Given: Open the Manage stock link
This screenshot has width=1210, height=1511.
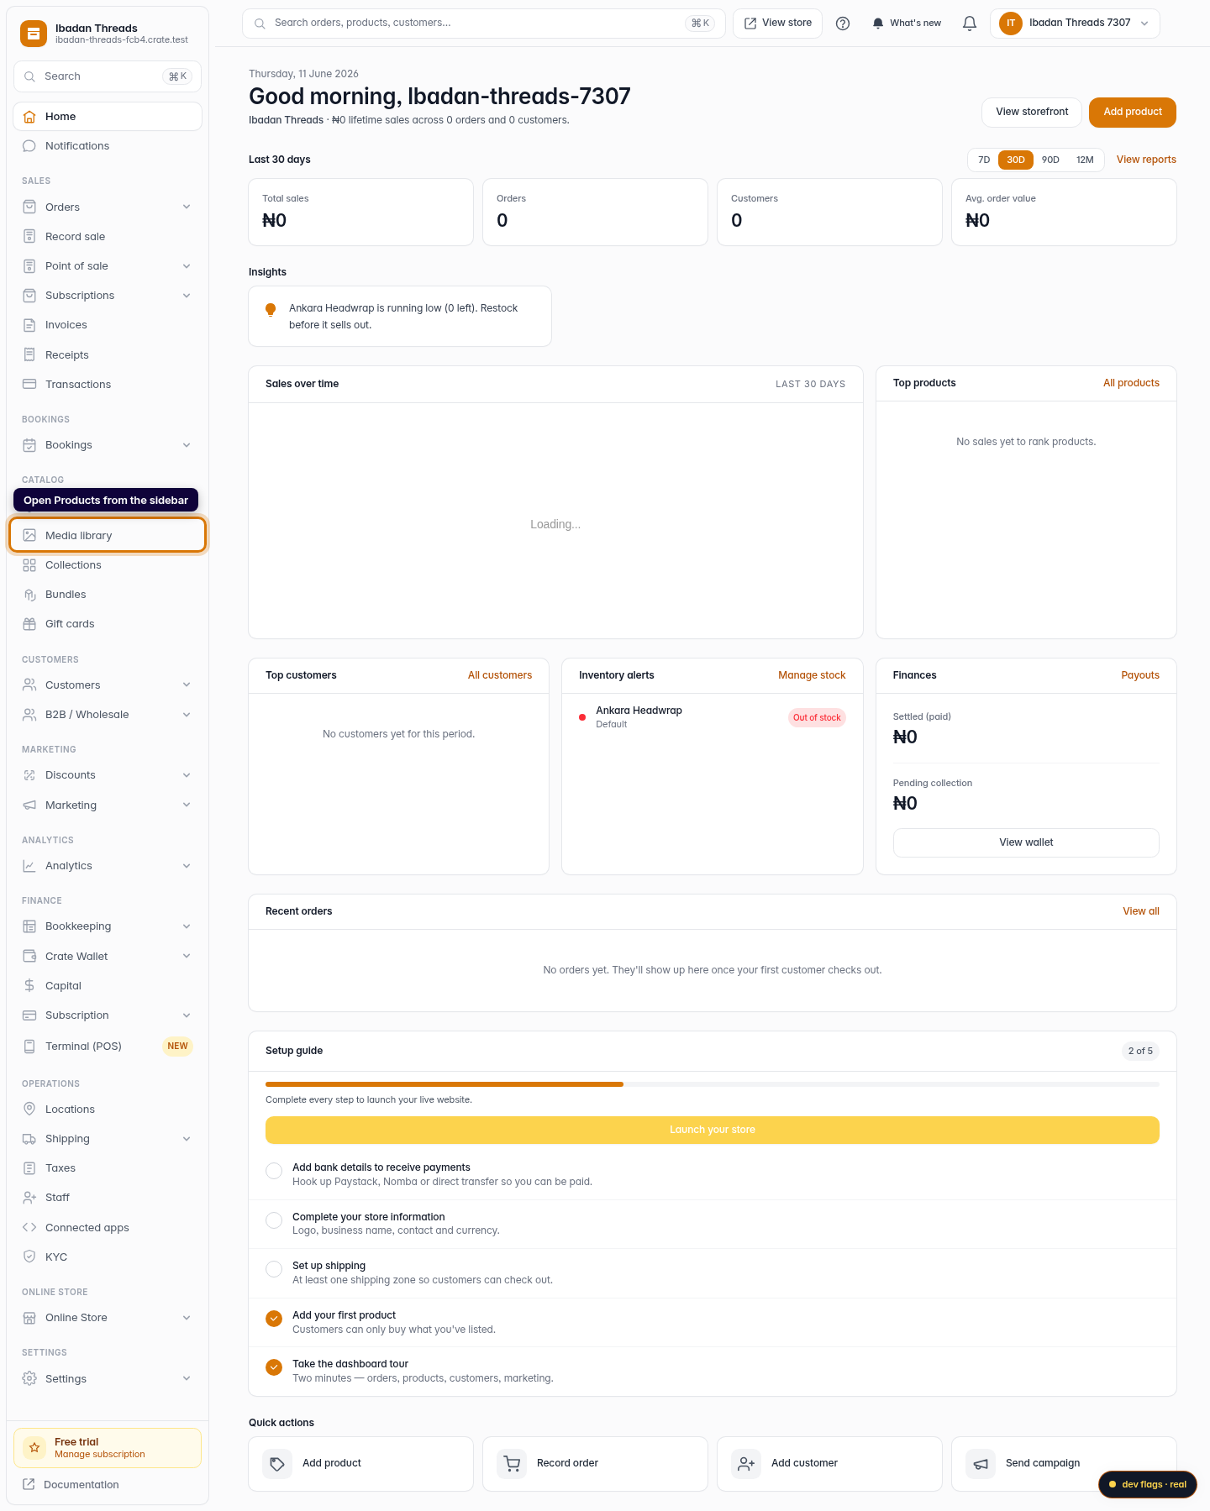Looking at the screenshot, I should coord(812,675).
